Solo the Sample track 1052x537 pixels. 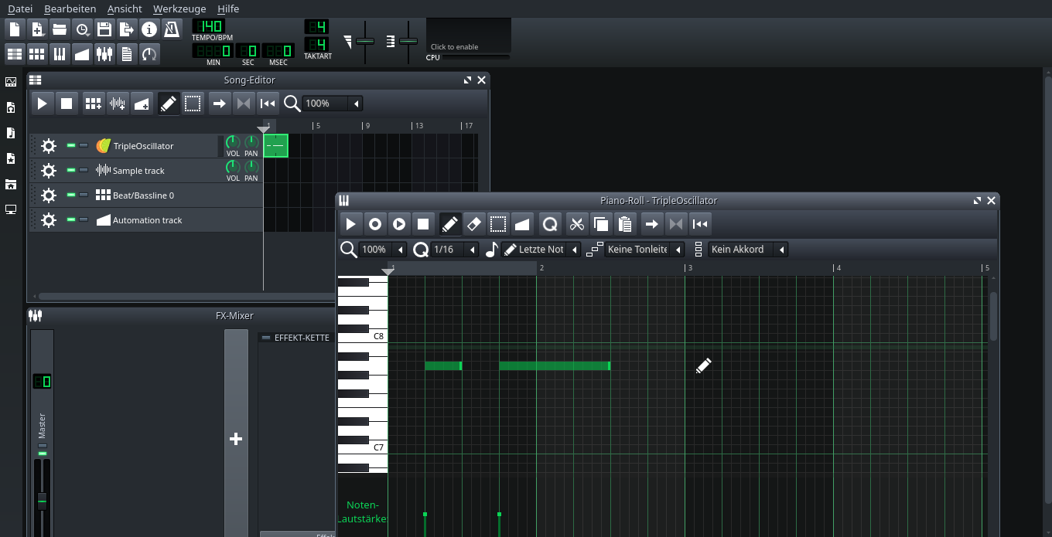click(x=83, y=170)
